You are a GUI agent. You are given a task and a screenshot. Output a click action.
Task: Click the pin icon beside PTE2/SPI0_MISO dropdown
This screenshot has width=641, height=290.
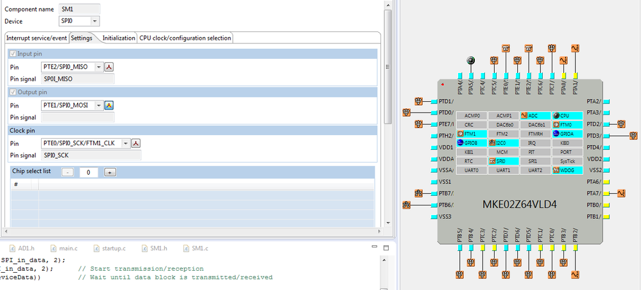point(108,67)
